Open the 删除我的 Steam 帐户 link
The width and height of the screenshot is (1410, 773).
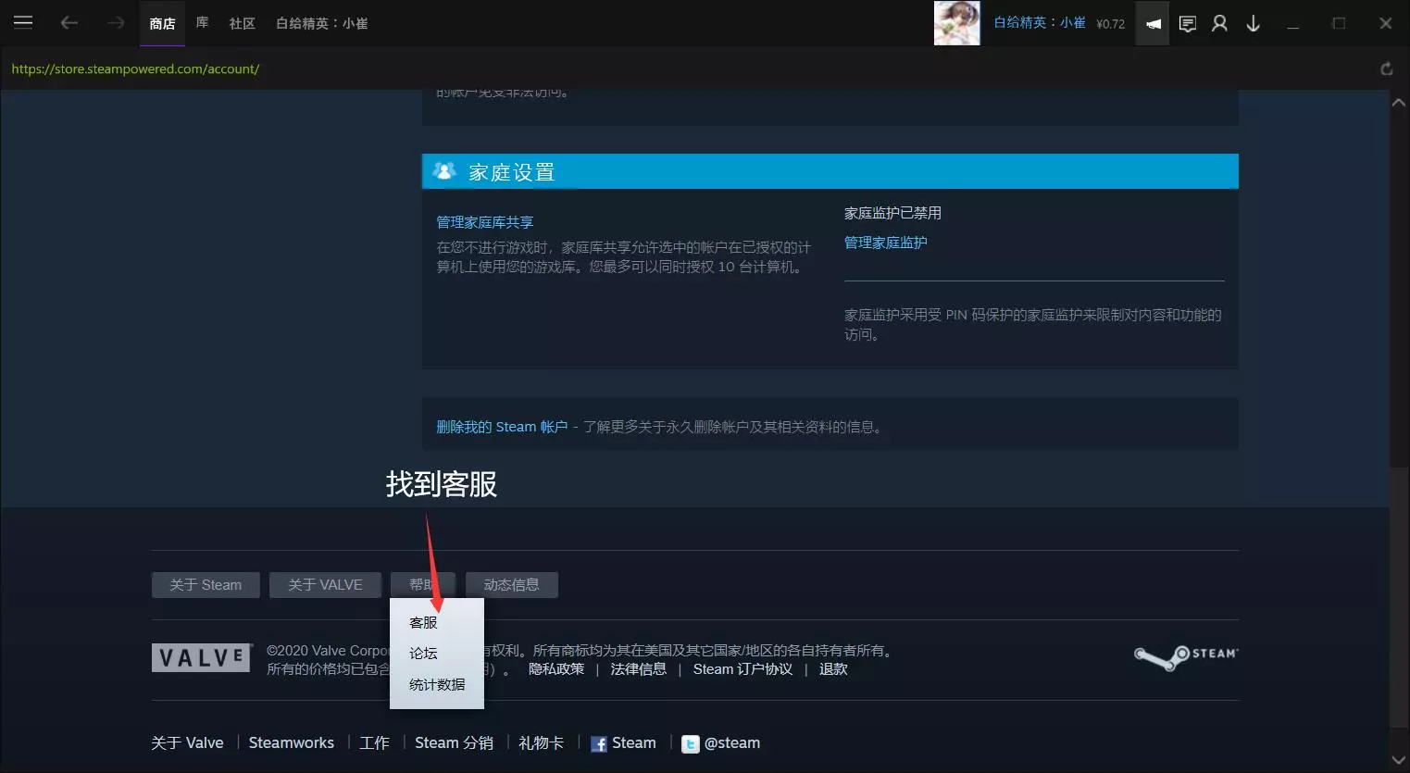pos(502,427)
